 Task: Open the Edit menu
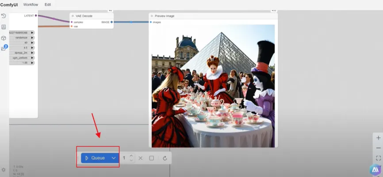[x=48, y=4]
